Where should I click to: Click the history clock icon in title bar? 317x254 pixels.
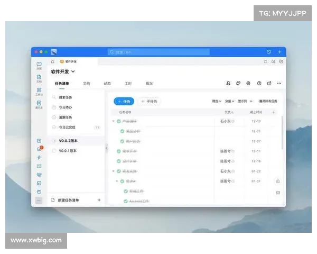269,52
